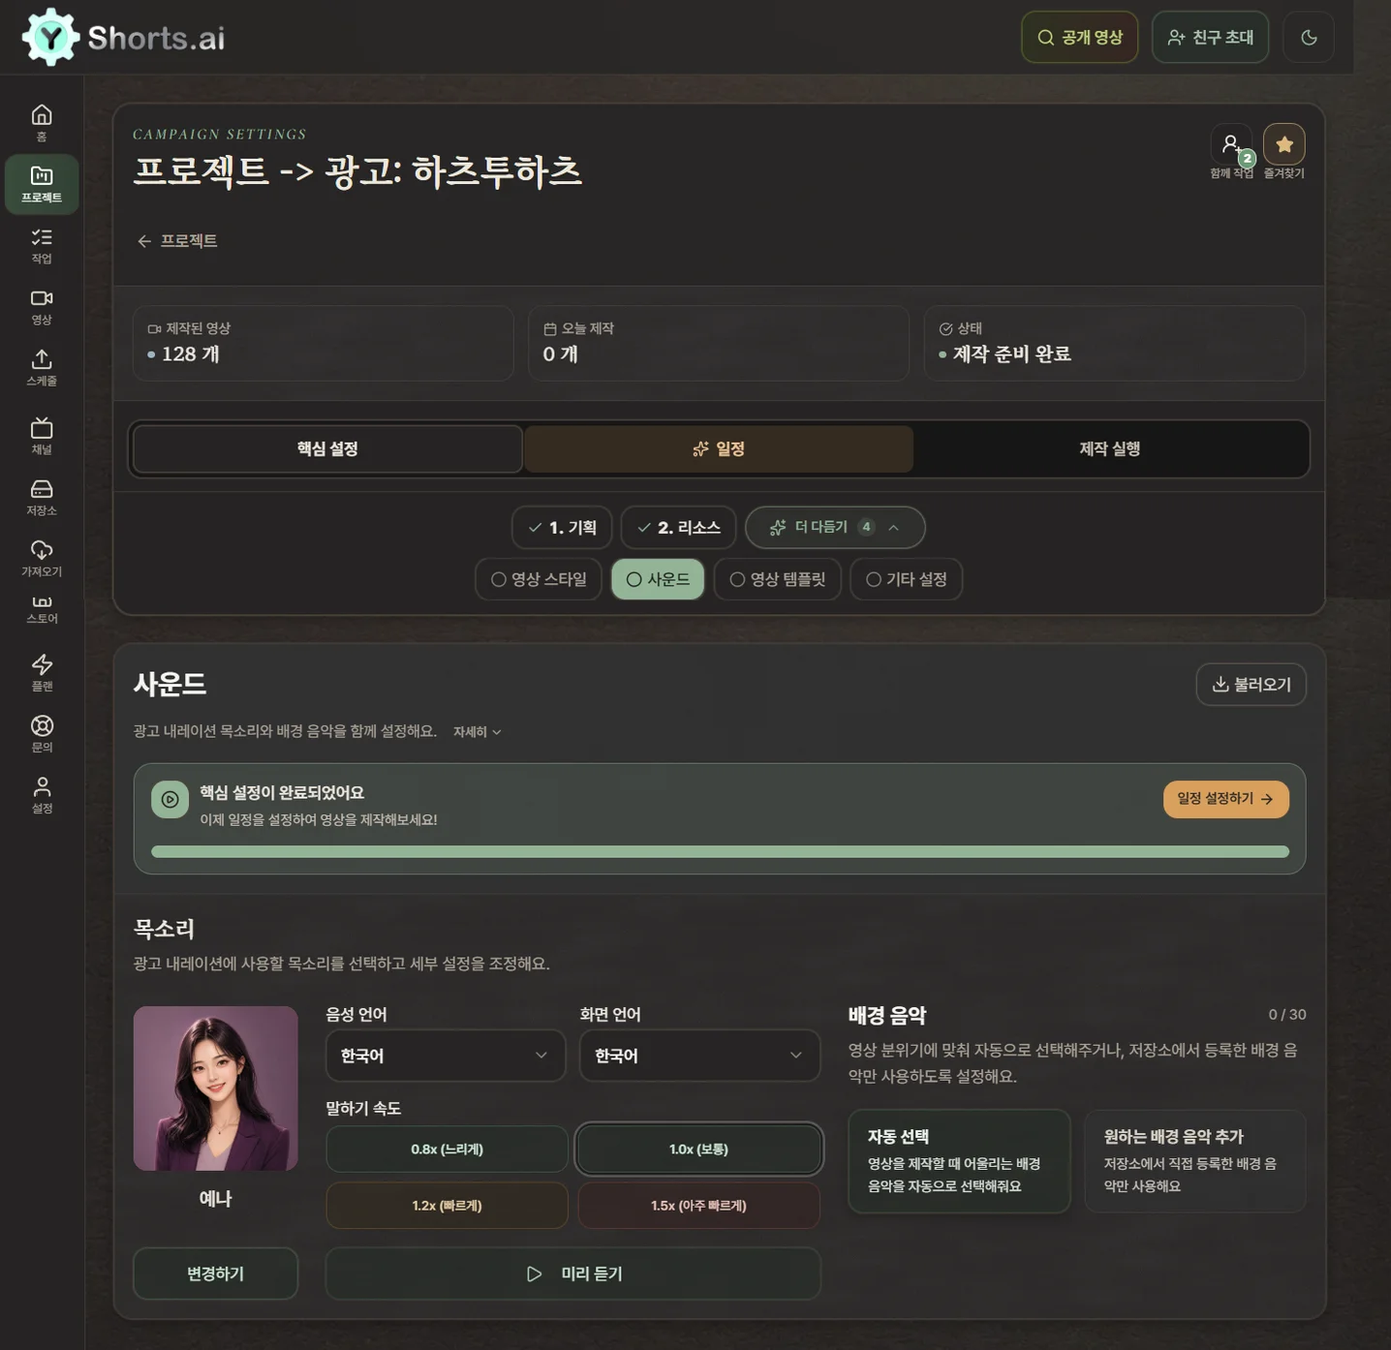This screenshot has width=1391, height=1350.
Task: Open the 플랜 plan lightning icon
Action: [42, 672]
